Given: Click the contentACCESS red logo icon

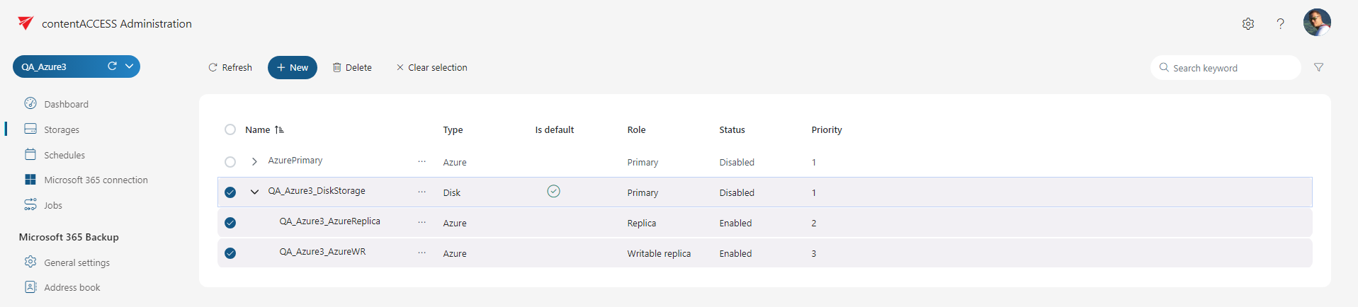Looking at the screenshot, I should [26, 23].
